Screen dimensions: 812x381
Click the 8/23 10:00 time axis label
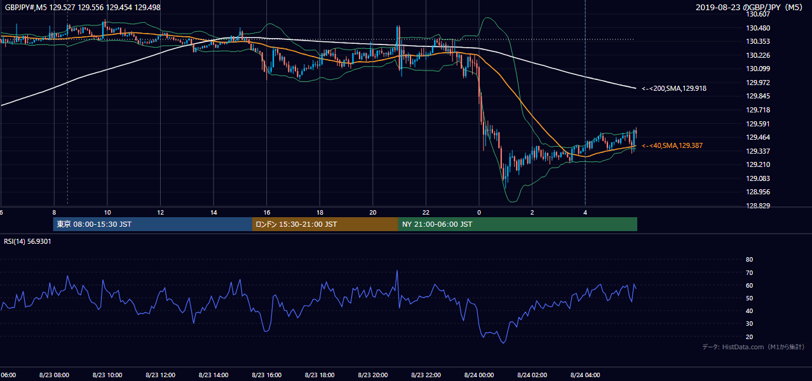107,375
